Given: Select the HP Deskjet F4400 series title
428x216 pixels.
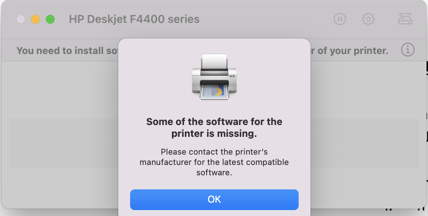Looking at the screenshot, I should [134, 19].
